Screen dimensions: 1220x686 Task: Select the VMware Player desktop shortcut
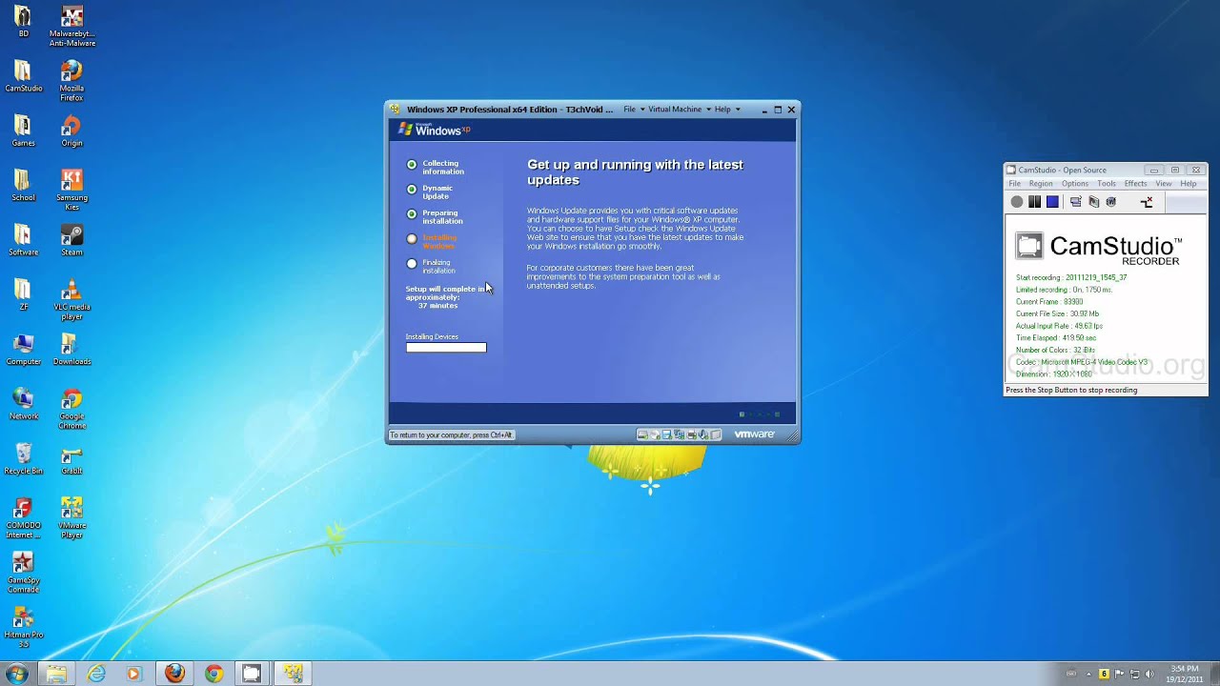[71, 518]
